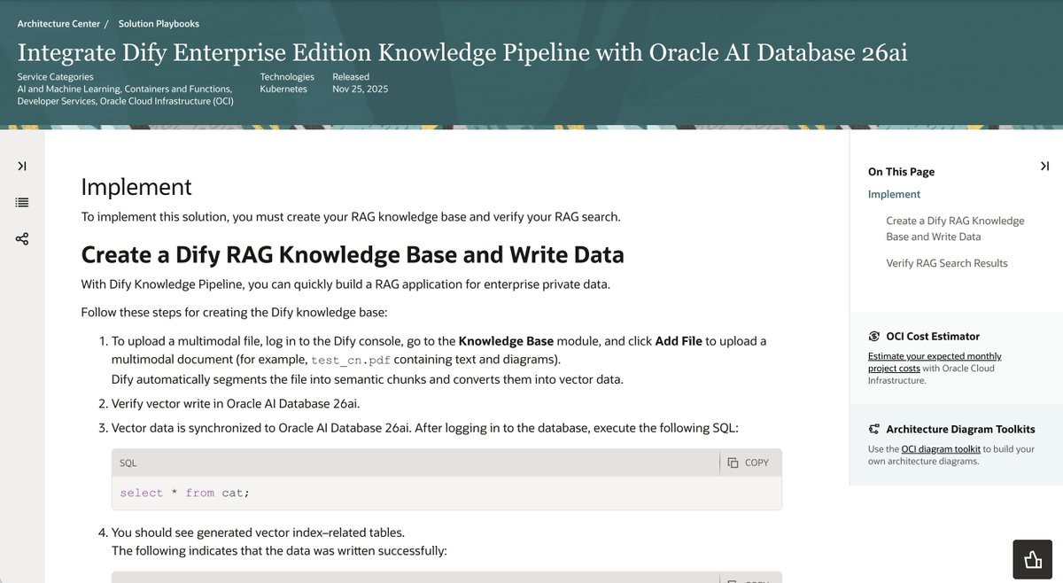Click the bold 'Add File' text
Screen dimensions: 1063x583
click(679, 340)
